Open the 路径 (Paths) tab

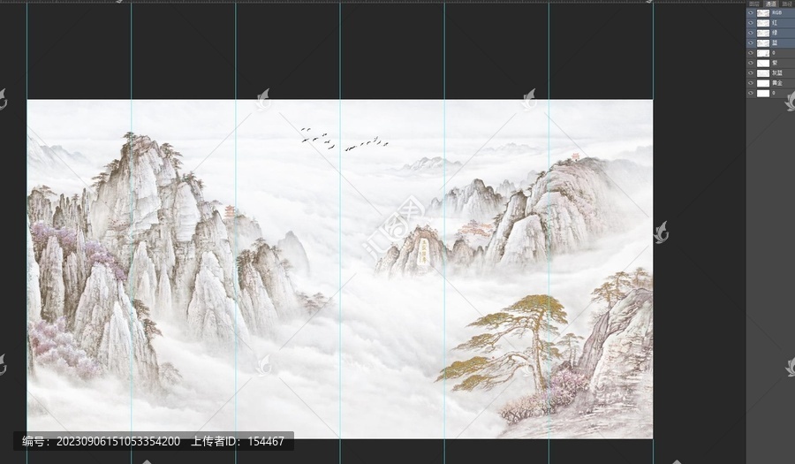(x=787, y=4)
